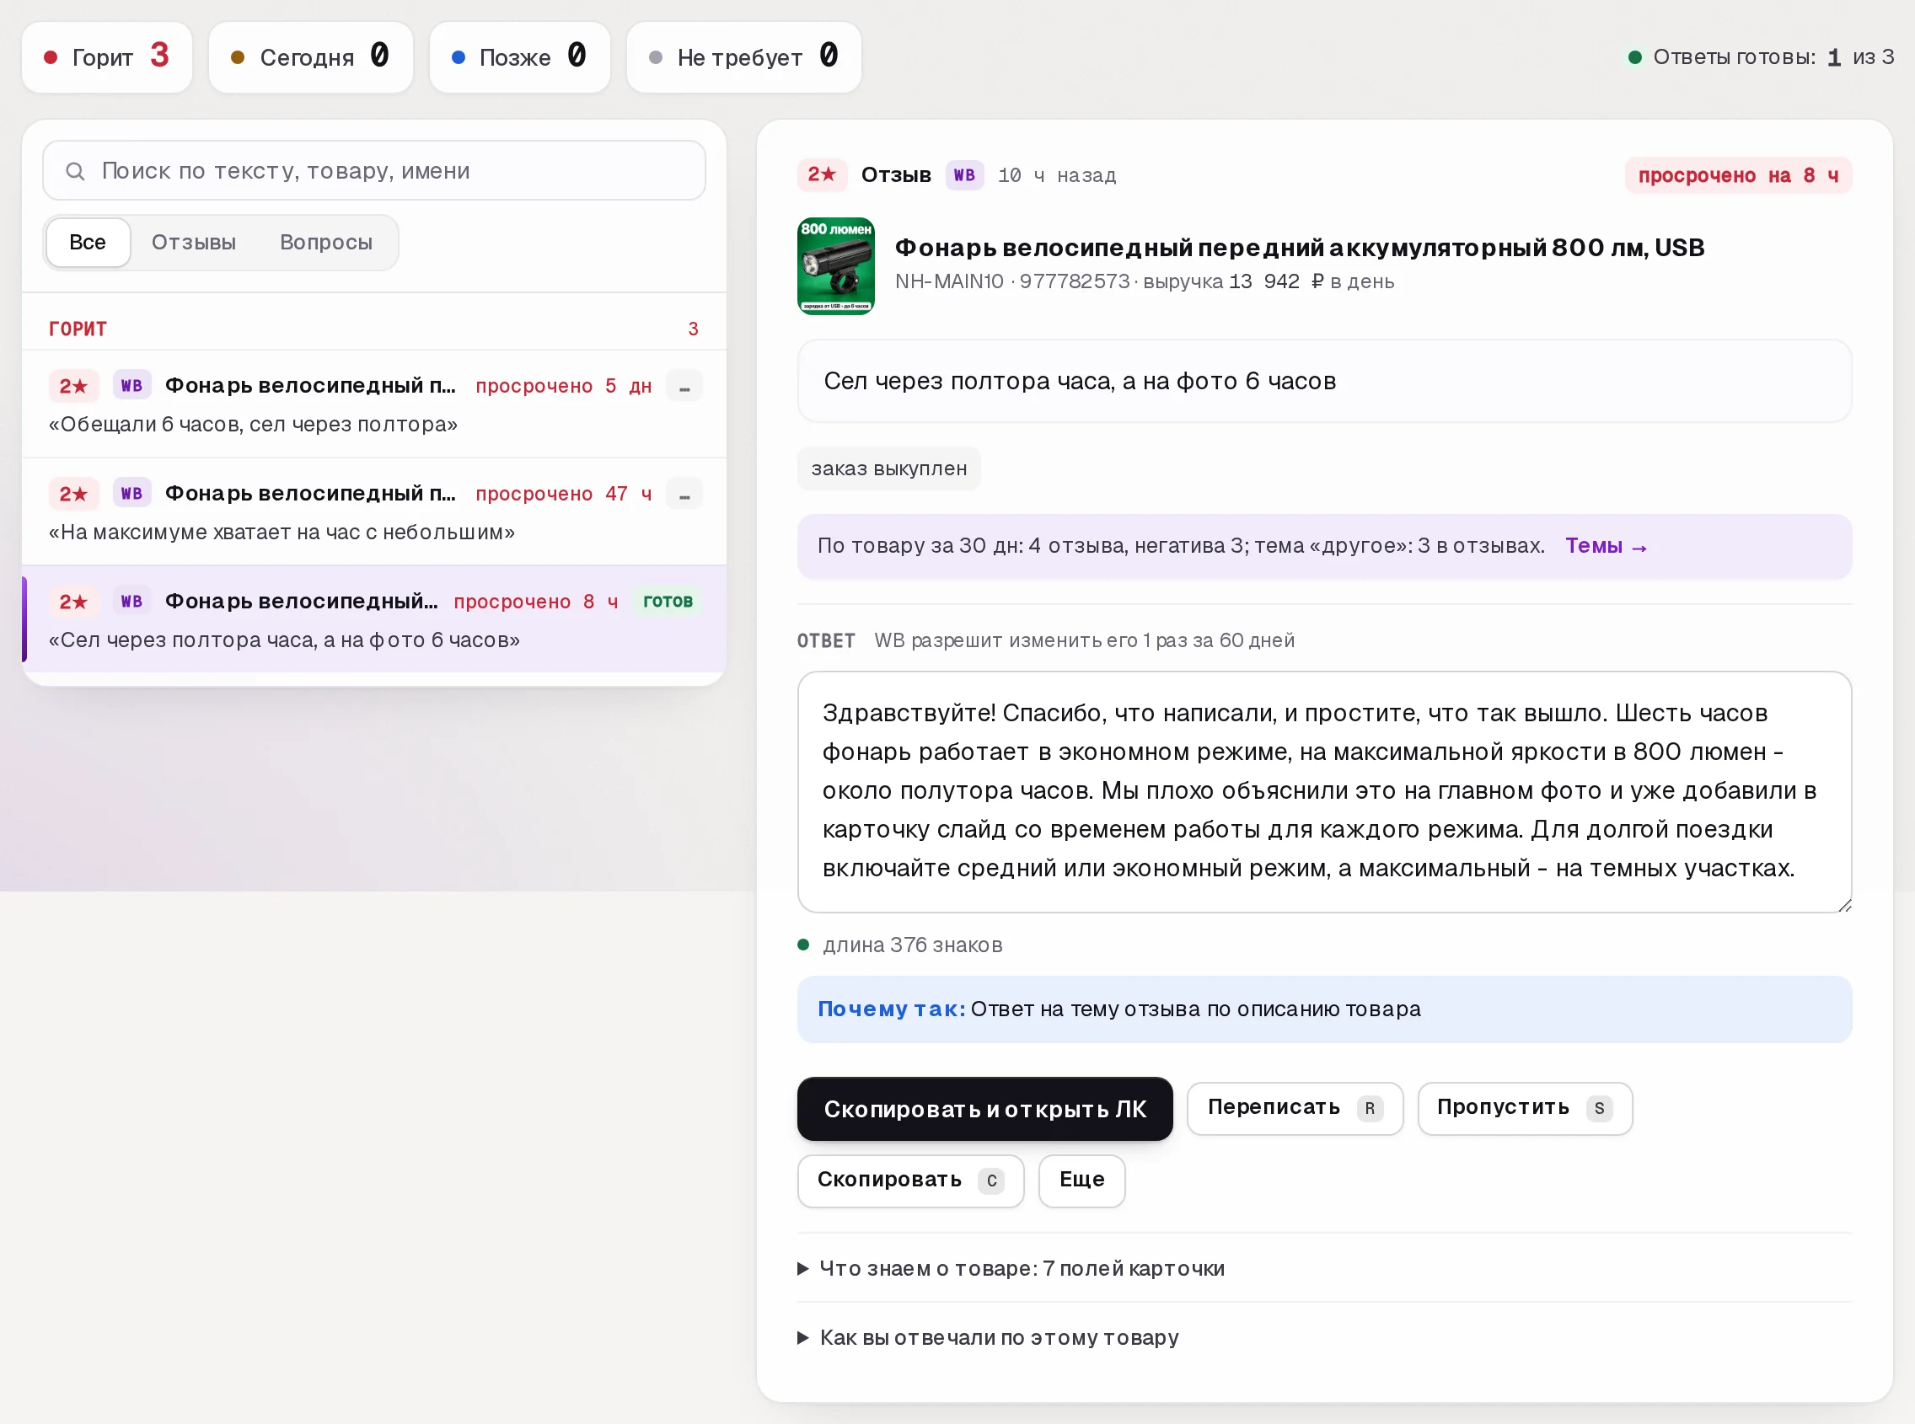Switch to the Вопросы tab
This screenshot has width=1915, height=1424.
(326, 242)
